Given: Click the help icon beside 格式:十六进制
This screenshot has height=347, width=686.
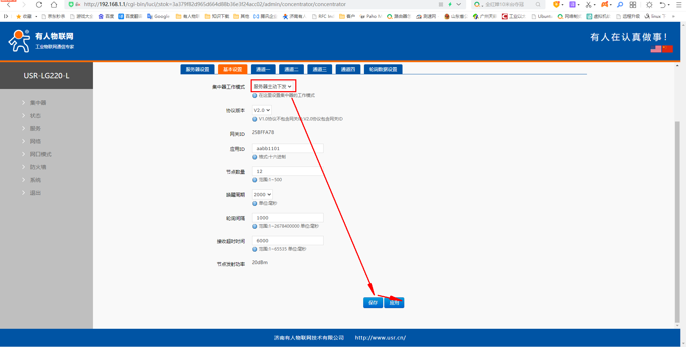Looking at the screenshot, I should tap(255, 157).
